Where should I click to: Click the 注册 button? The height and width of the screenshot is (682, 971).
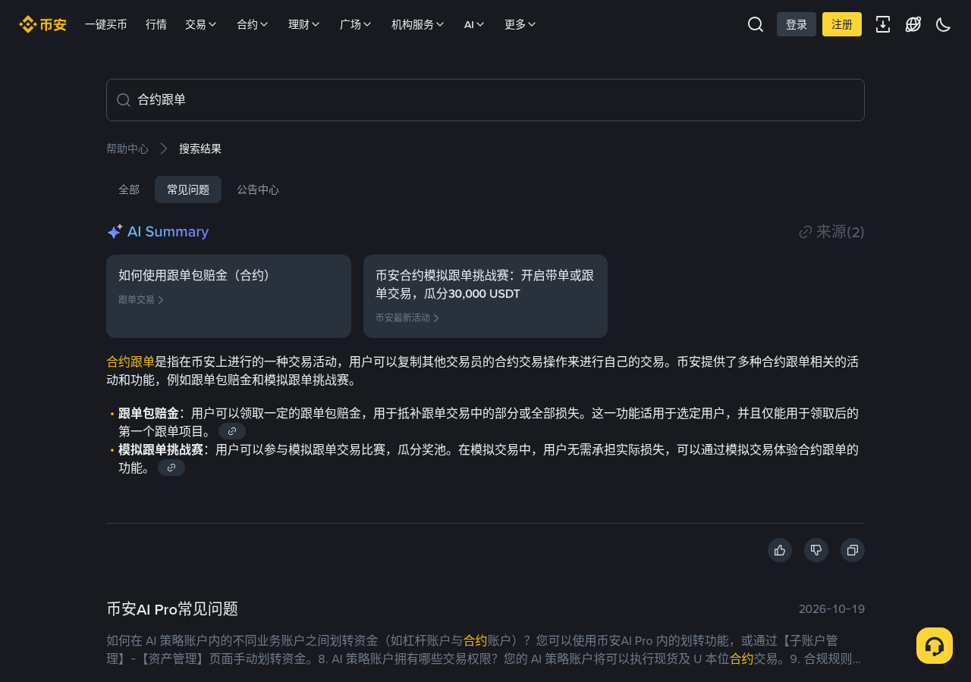[842, 24]
